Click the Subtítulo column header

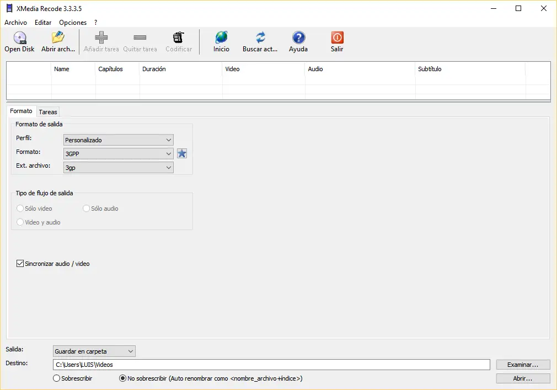tap(470, 69)
